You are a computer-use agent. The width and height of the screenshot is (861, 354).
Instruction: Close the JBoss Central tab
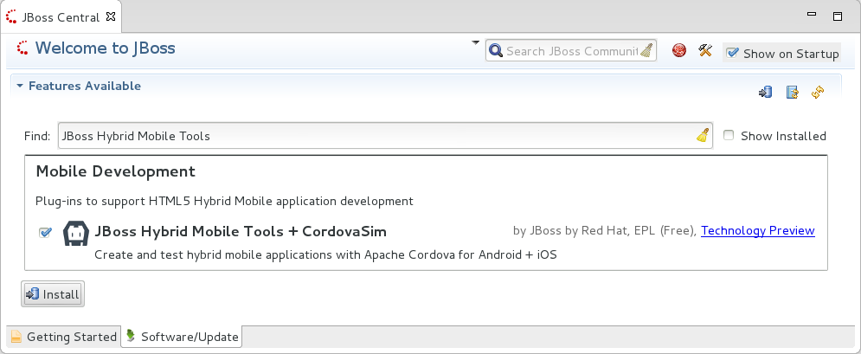111,16
